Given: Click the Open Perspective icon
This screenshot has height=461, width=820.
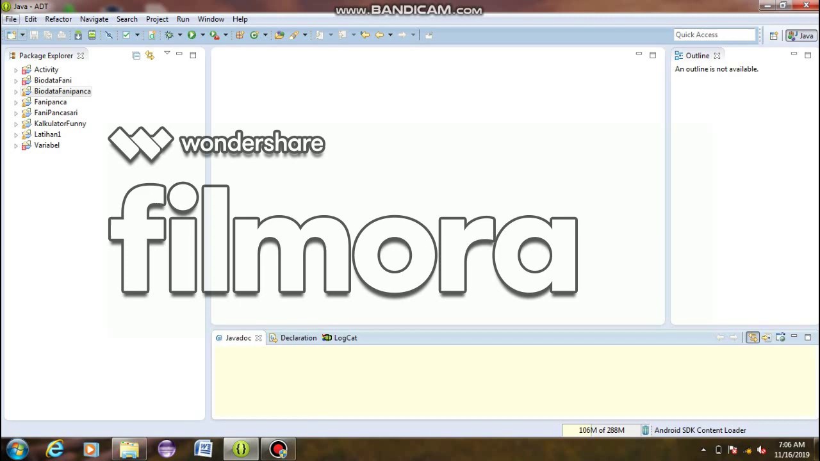Looking at the screenshot, I should (x=773, y=35).
